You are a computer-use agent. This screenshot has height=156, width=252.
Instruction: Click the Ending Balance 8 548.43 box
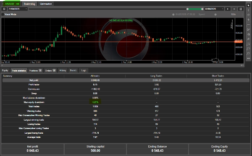click(157, 149)
